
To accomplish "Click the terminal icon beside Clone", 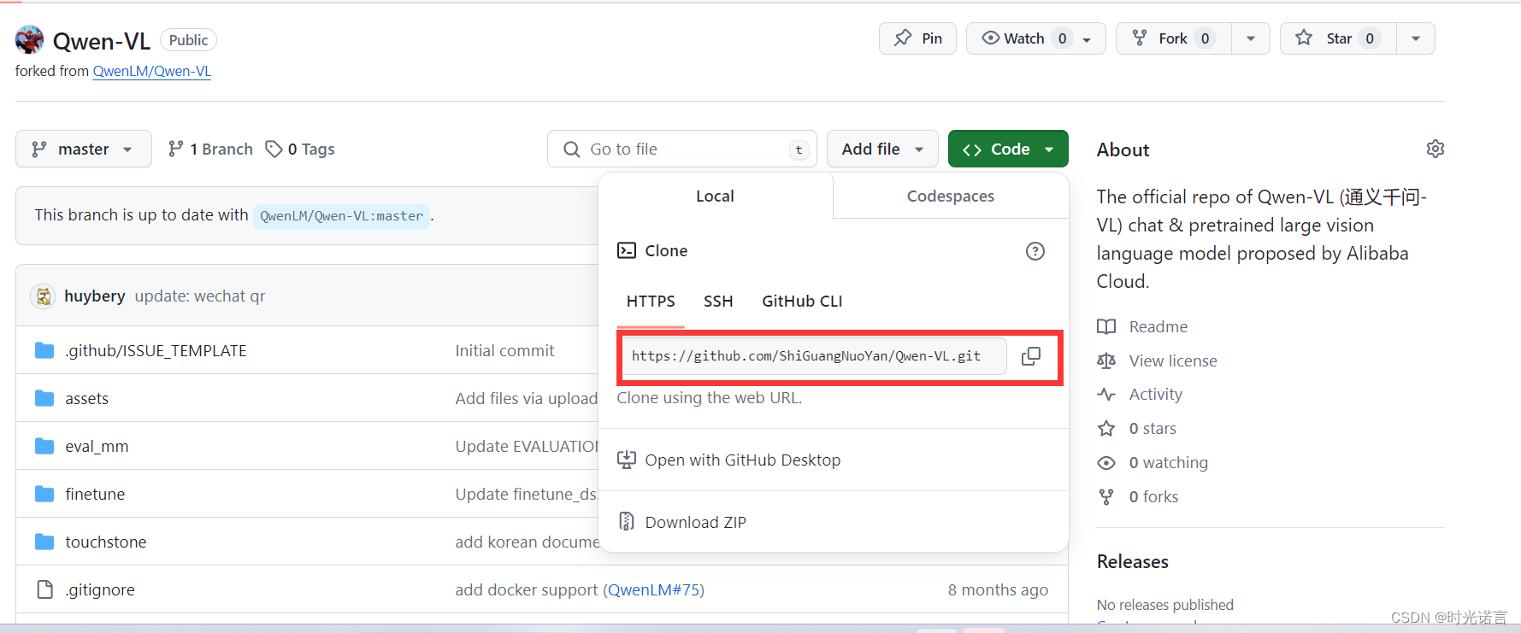I will click(627, 250).
